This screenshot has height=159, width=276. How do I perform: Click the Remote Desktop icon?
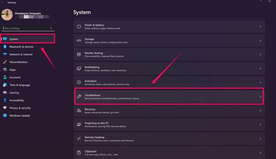[79, 139]
